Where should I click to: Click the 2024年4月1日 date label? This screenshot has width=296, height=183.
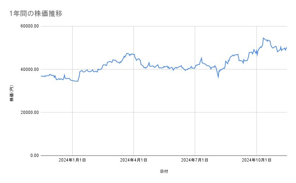point(134,160)
